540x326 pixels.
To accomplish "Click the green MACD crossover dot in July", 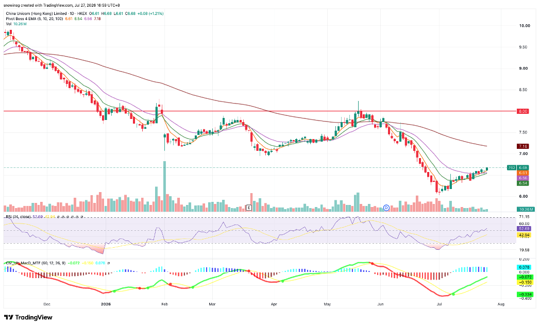I will click(453, 294).
